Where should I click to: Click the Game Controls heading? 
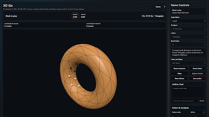click(x=180, y=5)
